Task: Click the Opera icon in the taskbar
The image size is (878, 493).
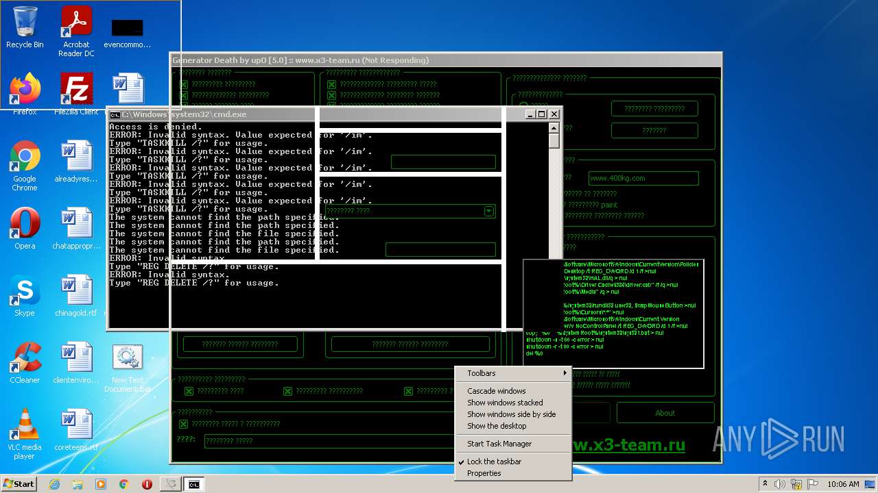Action: point(147,484)
